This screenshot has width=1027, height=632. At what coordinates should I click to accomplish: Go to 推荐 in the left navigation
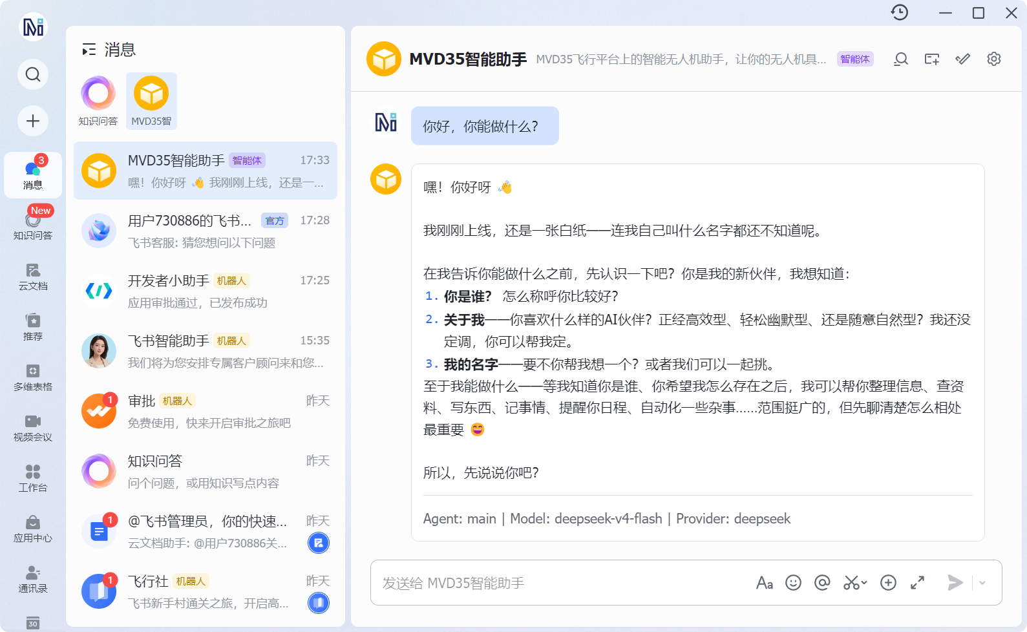pyautogui.click(x=33, y=326)
